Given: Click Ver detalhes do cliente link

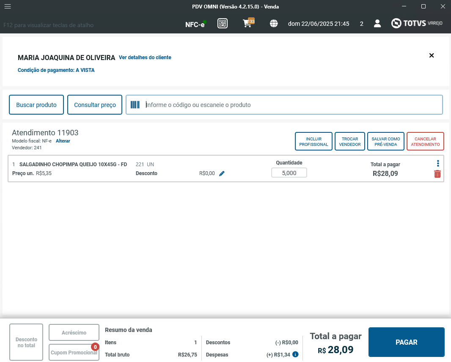Looking at the screenshot, I should tap(145, 58).
